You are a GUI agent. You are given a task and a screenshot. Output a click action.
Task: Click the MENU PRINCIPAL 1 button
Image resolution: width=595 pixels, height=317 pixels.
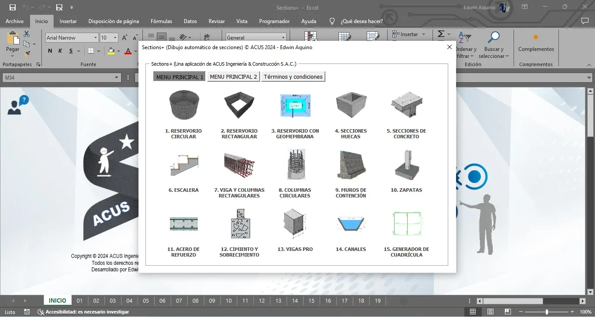click(180, 77)
